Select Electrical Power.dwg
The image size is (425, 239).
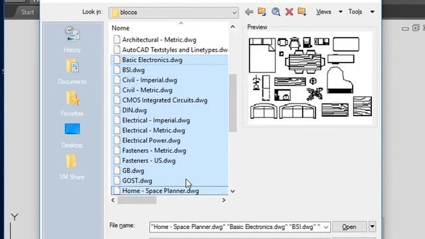pyautogui.click(x=151, y=140)
